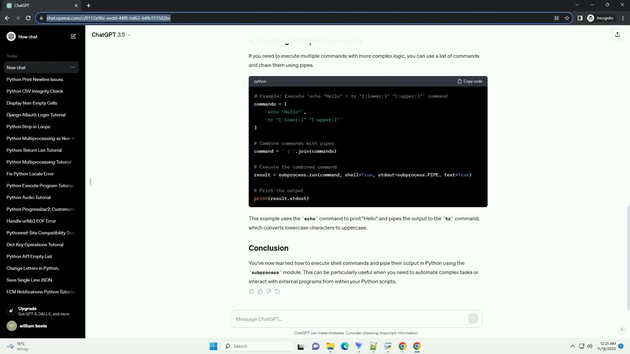This screenshot has width=630, height=354.
Task: Click the Conclusion heading text
Action: click(268, 248)
